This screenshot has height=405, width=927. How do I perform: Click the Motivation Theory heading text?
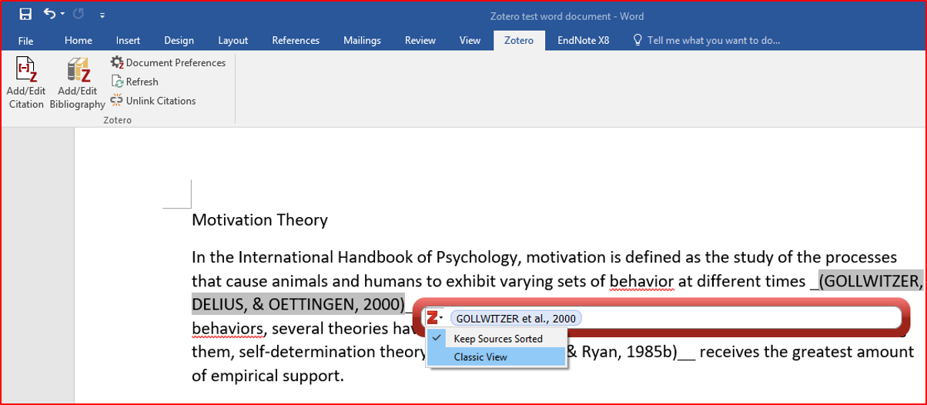259,220
